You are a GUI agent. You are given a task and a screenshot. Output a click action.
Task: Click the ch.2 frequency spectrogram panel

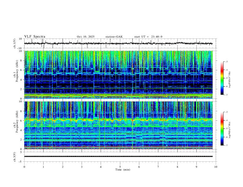click(x=118, y=125)
